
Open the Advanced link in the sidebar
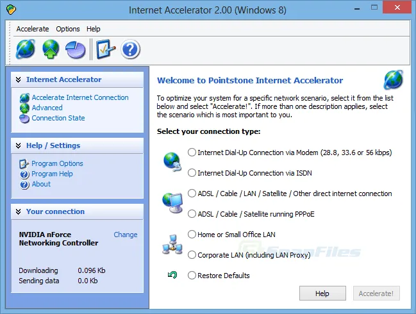click(x=47, y=108)
